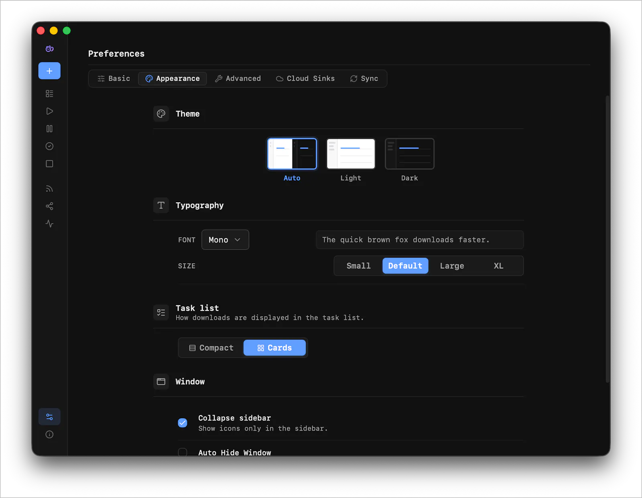Open the RSS feed sidebar icon
Image resolution: width=642 pixels, height=498 pixels.
click(49, 189)
